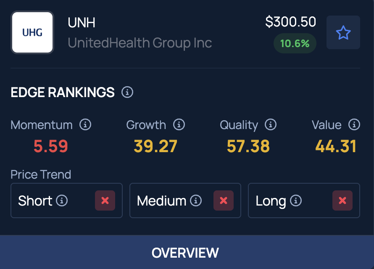The height and width of the screenshot is (269, 374).
Task: Open UnitedHealth Group Inc company name
Action: click(140, 43)
